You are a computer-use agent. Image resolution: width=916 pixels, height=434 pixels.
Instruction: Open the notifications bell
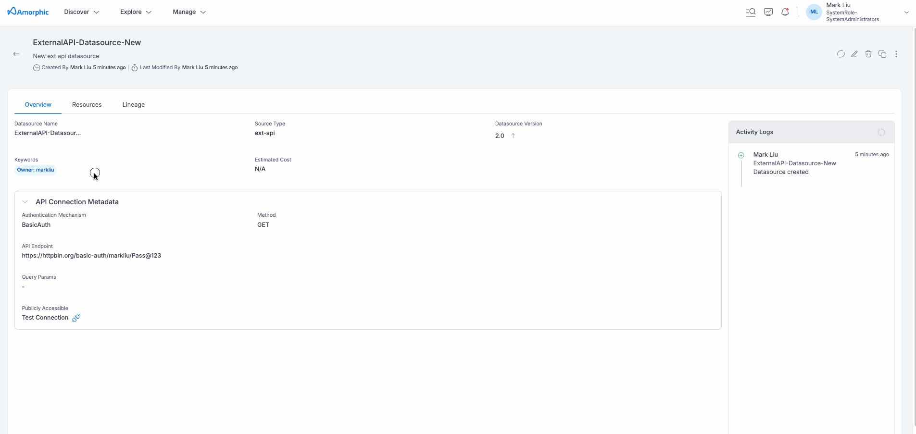(785, 12)
